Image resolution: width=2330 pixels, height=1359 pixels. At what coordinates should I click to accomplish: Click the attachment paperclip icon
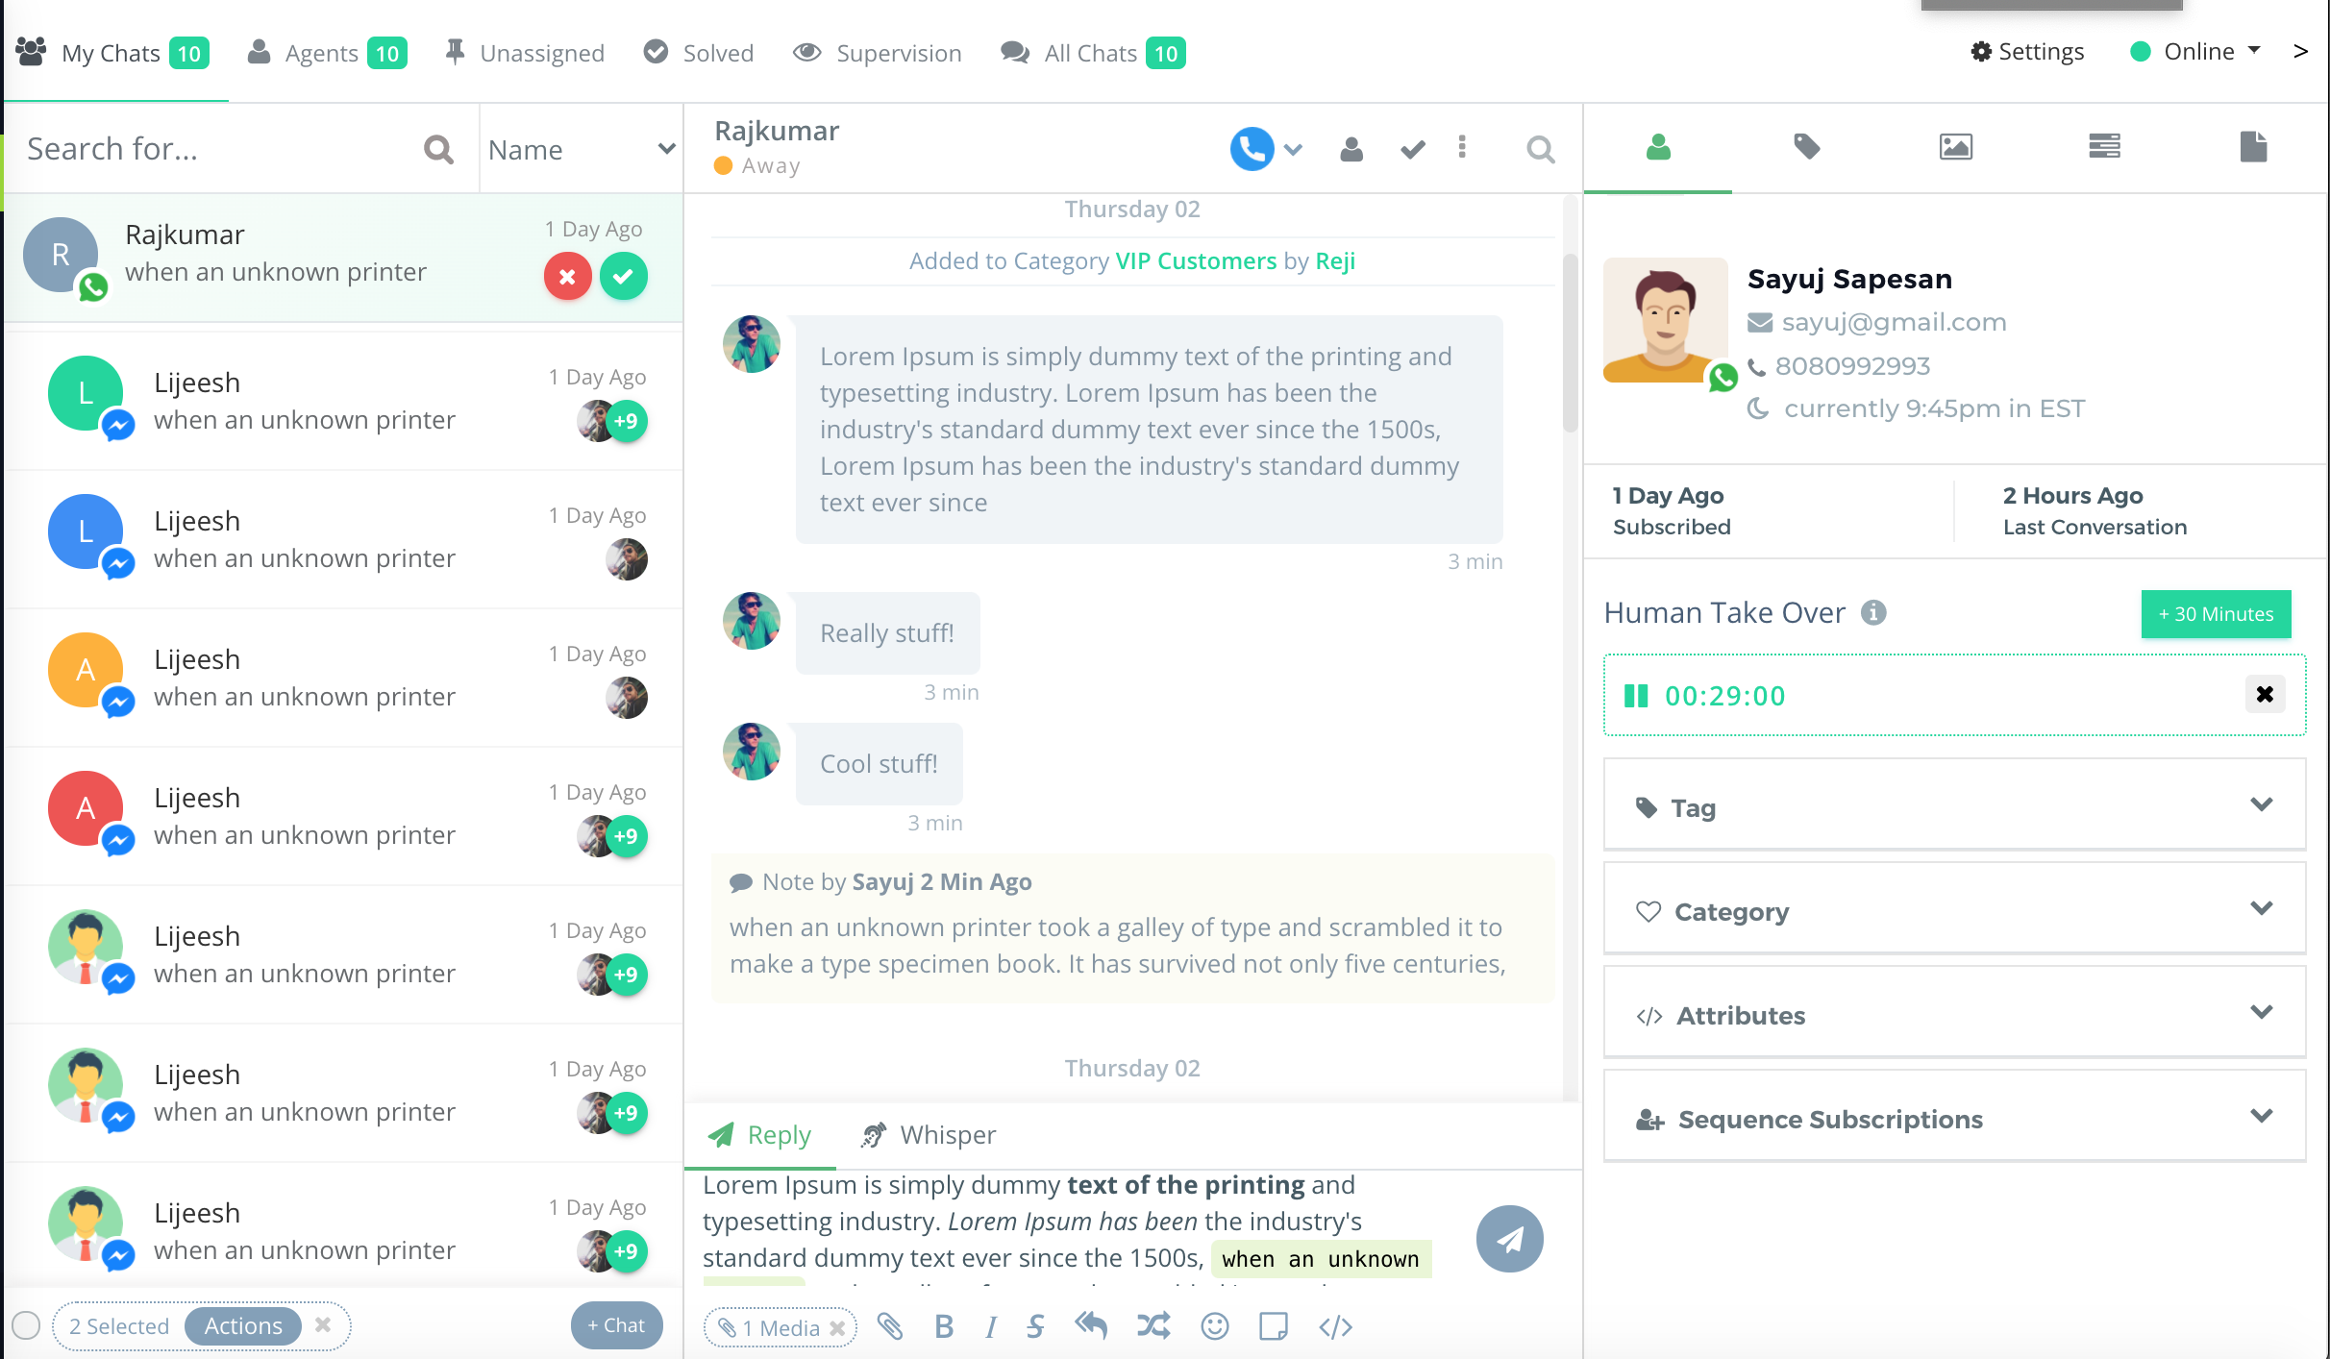890,1326
